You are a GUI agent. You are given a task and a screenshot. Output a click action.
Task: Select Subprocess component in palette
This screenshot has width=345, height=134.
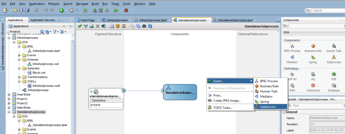coord(334,59)
